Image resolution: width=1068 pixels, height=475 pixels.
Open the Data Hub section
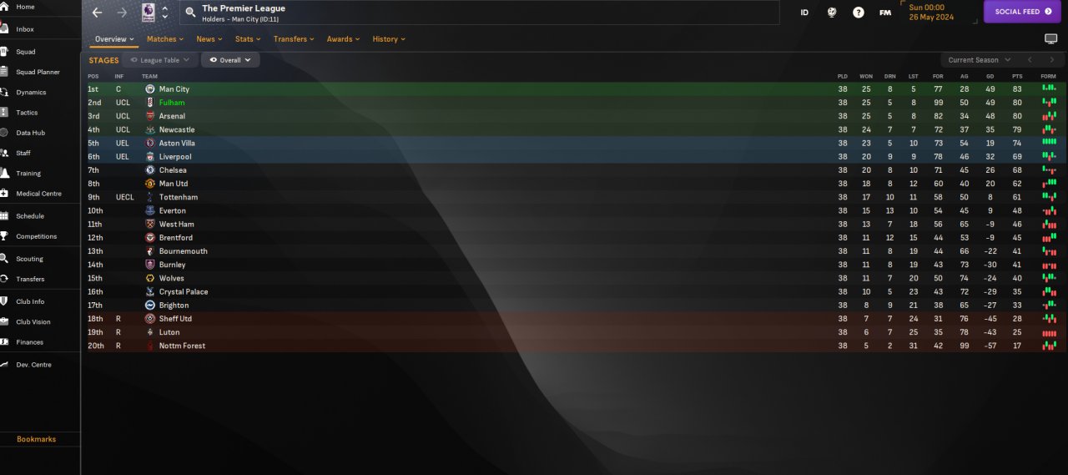click(30, 133)
